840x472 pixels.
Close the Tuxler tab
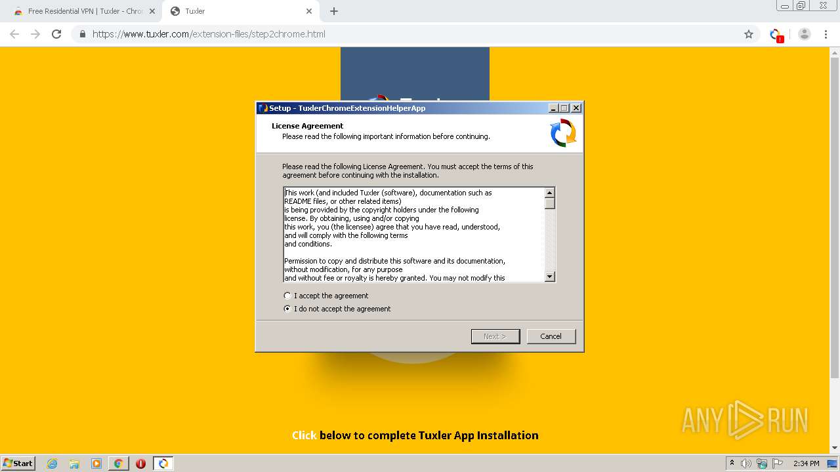[309, 11]
